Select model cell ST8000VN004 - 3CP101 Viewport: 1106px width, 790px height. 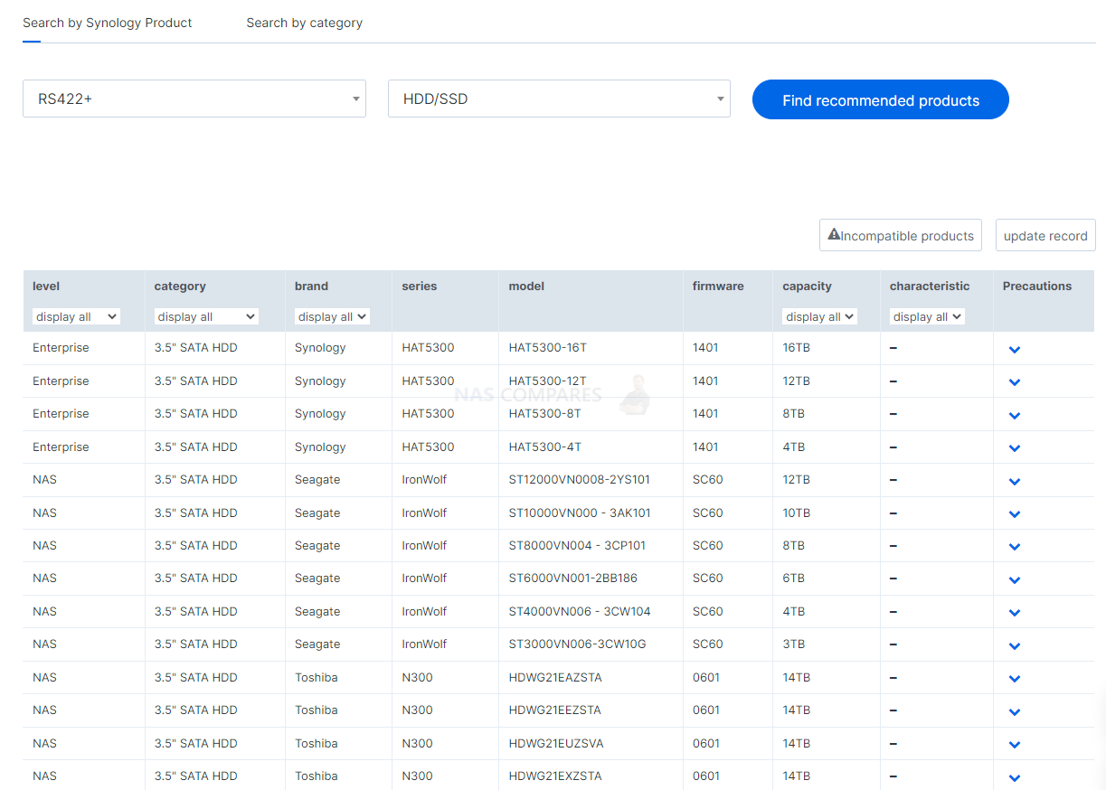(577, 545)
